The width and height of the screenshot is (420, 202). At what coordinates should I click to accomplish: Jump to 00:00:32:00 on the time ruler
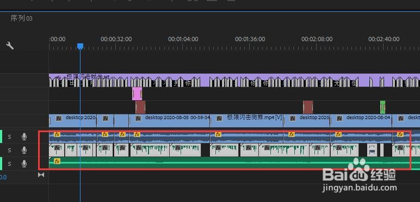pos(116,39)
